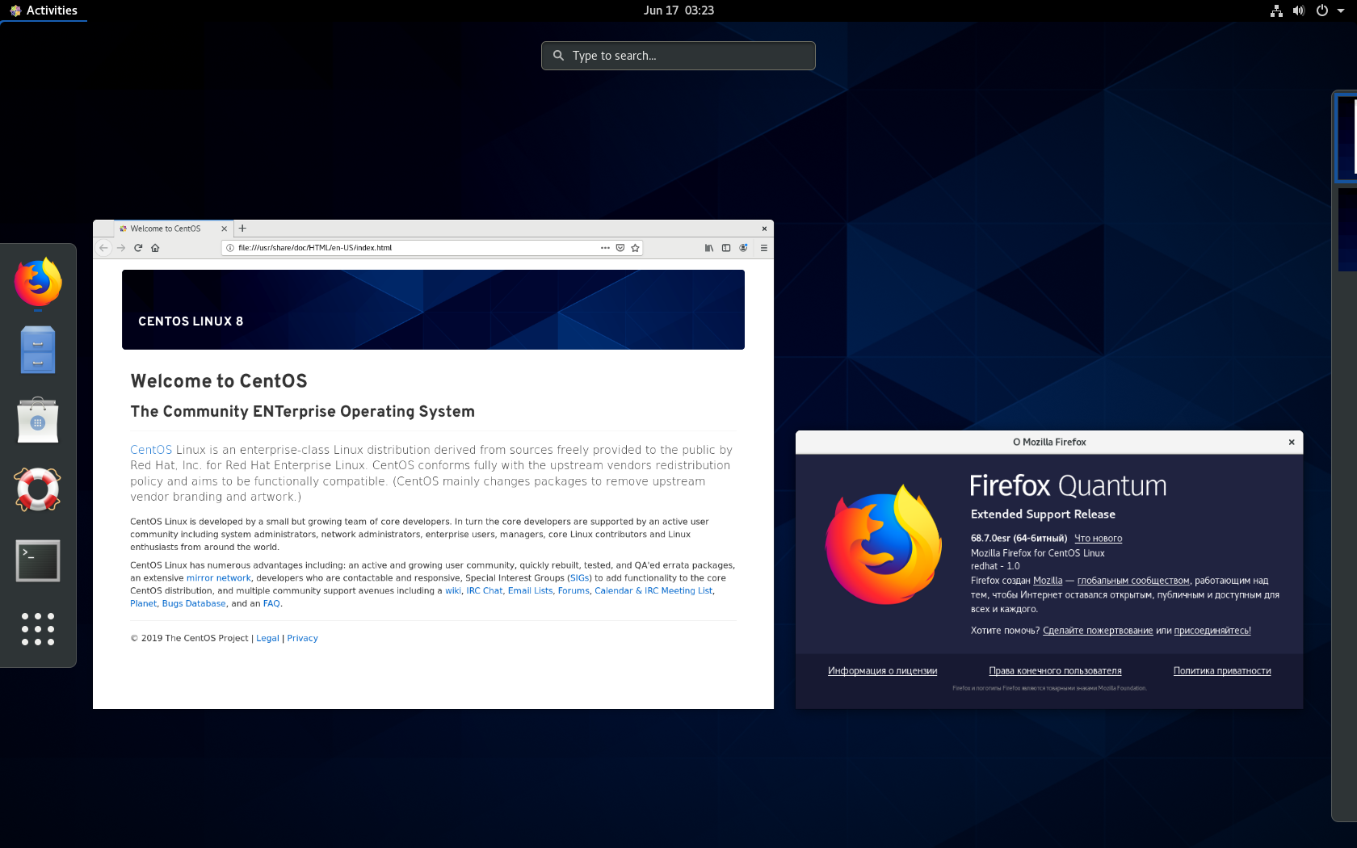Focus the Type to search field

click(x=678, y=56)
